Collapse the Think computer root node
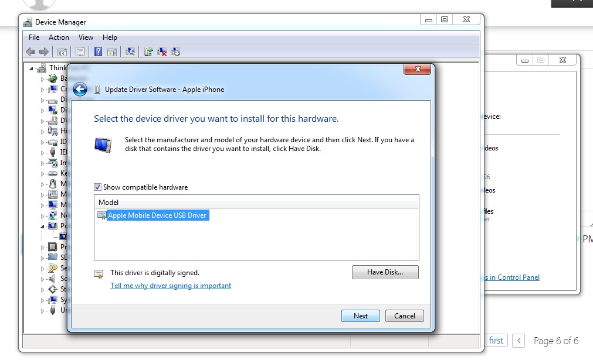Screen dimensions: 593x360 32,68
